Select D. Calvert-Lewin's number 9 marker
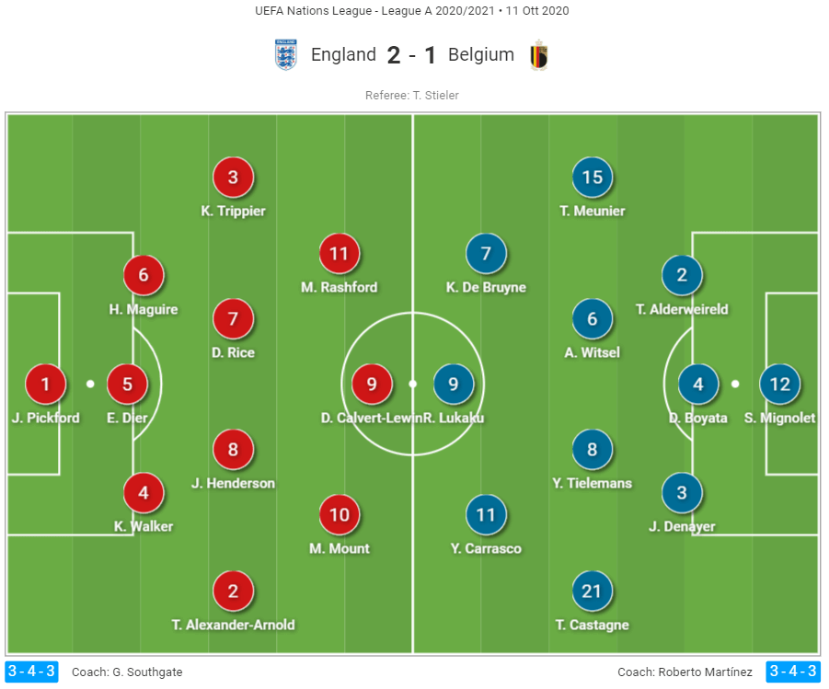This screenshot has width=829, height=689. pos(372,385)
